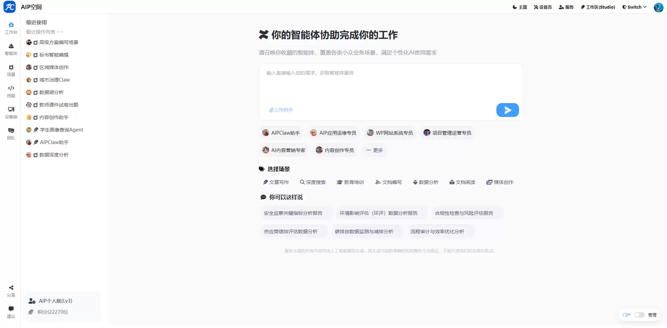Choose the 教育培训 scene
The image size is (667, 328).
pos(350,182)
